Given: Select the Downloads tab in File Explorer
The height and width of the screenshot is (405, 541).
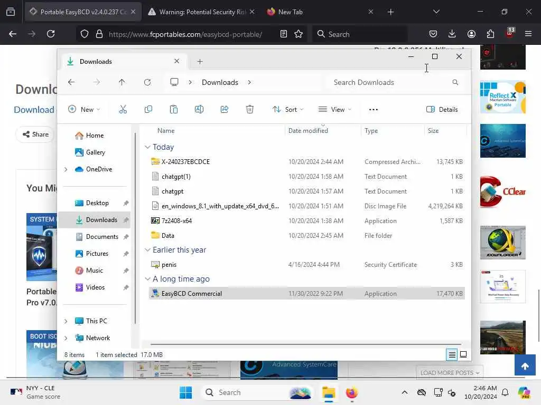Looking at the screenshot, I should tap(124, 61).
